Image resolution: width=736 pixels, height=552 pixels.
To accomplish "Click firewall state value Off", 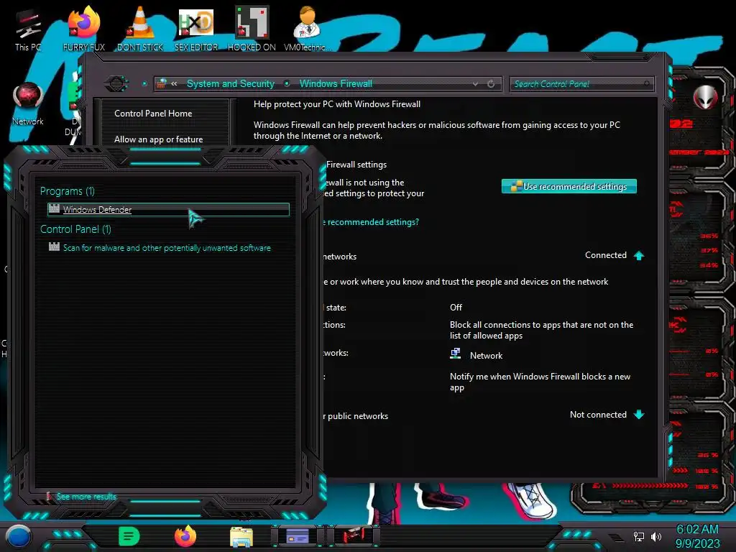I will [456, 308].
